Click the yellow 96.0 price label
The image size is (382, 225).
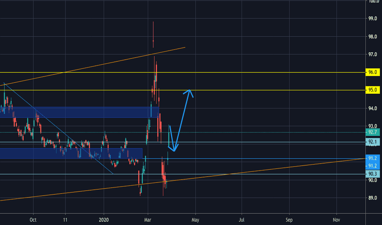(x=373, y=72)
